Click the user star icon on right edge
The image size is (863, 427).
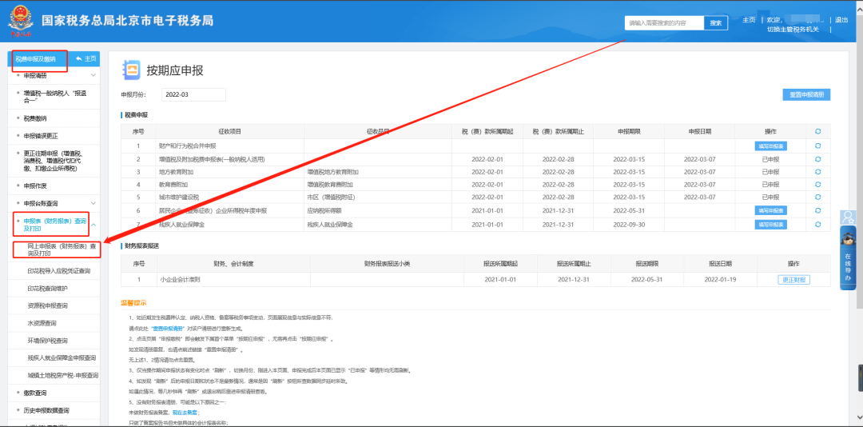pos(848,217)
